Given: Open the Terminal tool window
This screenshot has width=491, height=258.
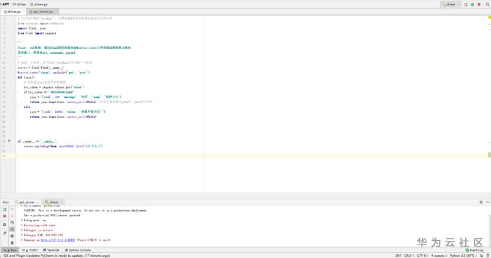Looking at the screenshot, I should pyautogui.click(x=51, y=250).
